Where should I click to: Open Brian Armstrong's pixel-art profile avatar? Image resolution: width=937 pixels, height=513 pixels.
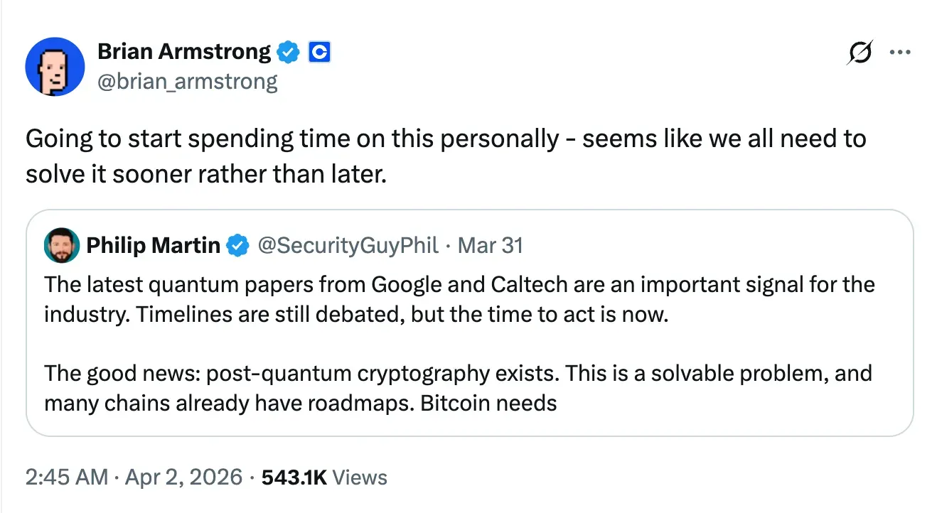[55, 67]
